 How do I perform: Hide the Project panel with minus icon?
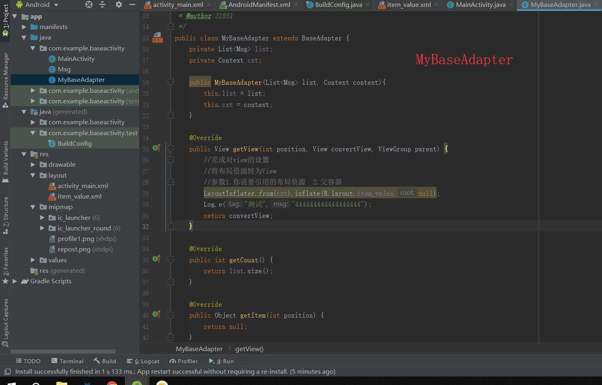132,4
